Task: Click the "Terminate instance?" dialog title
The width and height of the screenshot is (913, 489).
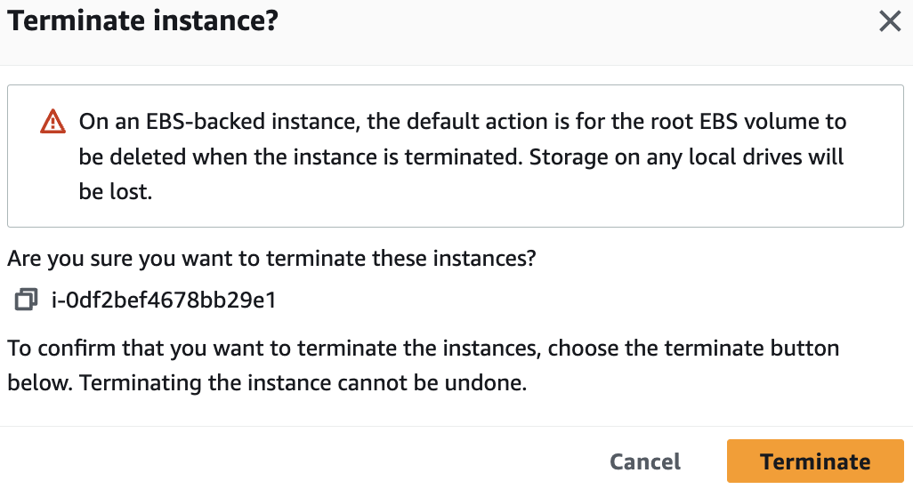Action: 143,21
